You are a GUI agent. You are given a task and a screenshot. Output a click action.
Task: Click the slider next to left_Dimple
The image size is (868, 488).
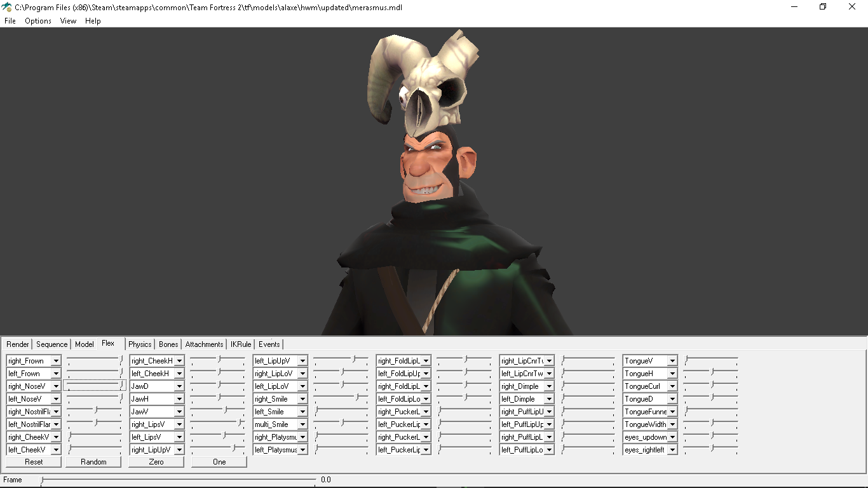[588, 398]
